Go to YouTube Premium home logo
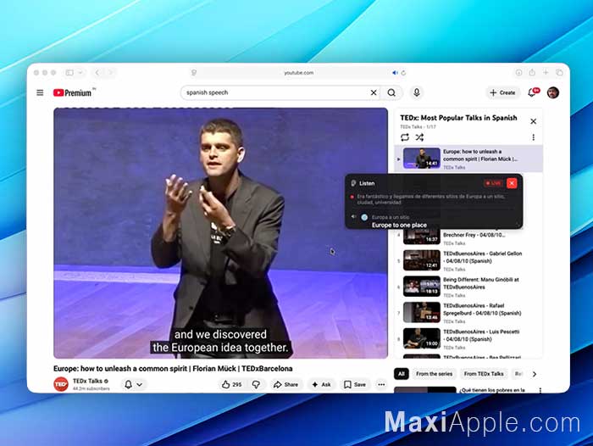Image resolution: width=593 pixels, height=446 pixels. [x=73, y=92]
